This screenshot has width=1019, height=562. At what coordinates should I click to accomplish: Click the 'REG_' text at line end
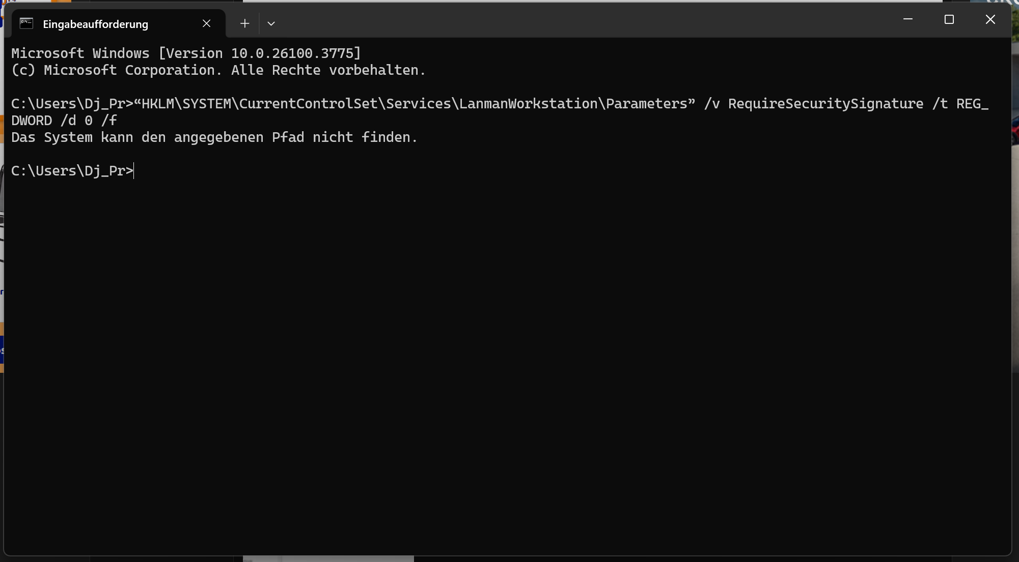pos(972,104)
